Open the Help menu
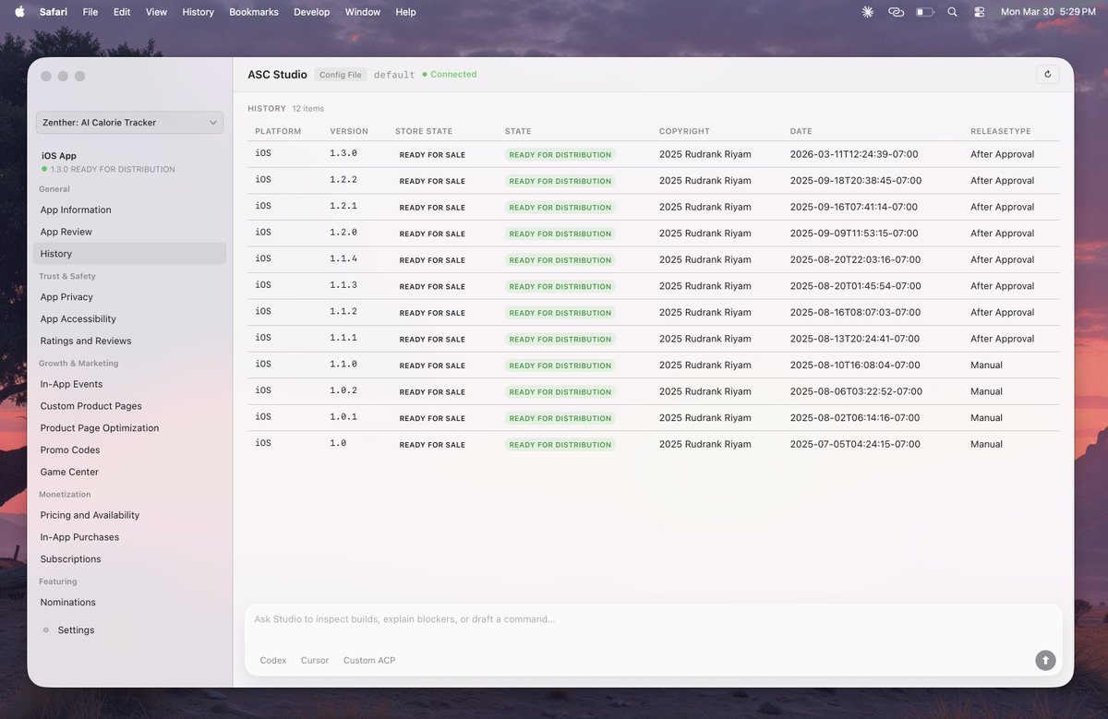Screen dimensions: 1108x719 (x=405, y=12)
